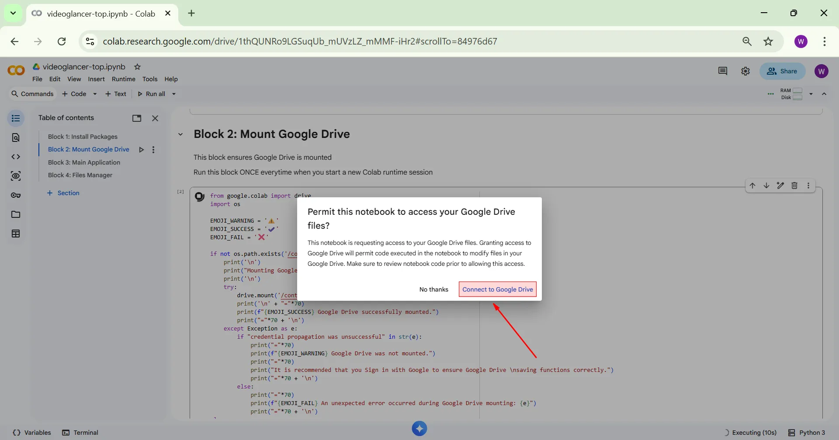Go to Block 1: Install Packages
Screen dimensions: 839x440
pyautogui.click(x=83, y=137)
